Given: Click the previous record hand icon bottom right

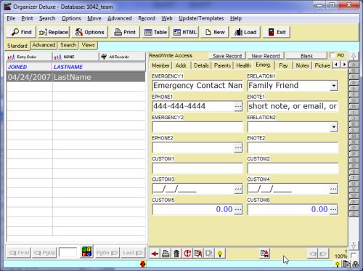Looking at the screenshot, I should coord(312,254).
